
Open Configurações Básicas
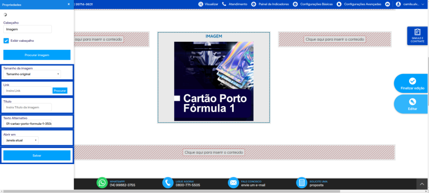tap(316, 4)
